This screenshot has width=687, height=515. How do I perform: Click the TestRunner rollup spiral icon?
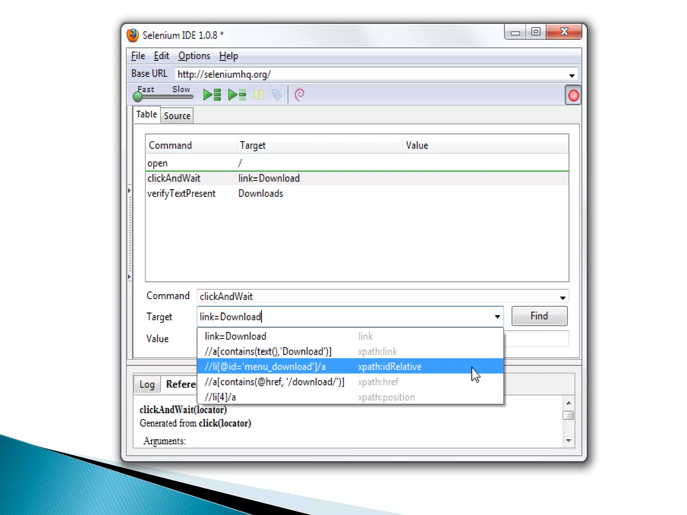pyautogui.click(x=299, y=95)
